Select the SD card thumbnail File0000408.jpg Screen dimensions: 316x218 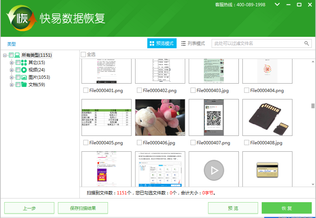pos(267,117)
